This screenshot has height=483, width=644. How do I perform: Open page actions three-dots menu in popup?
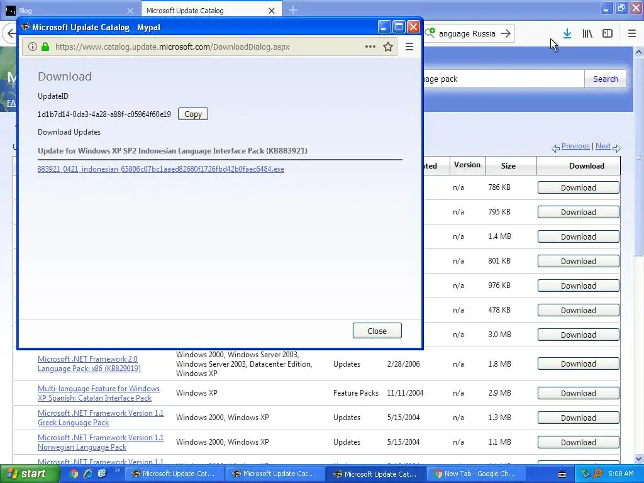point(370,47)
